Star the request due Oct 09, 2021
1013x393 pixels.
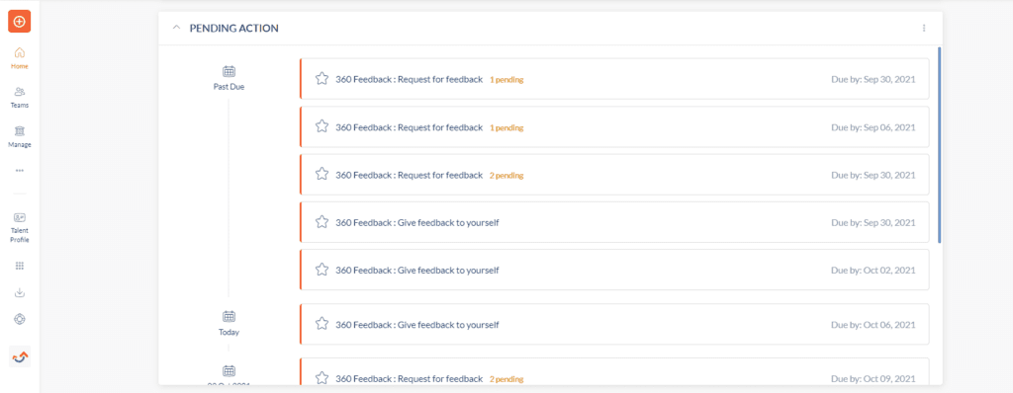point(322,378)
